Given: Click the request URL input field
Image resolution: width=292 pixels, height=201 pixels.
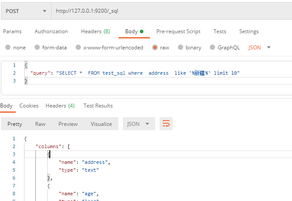Looking at the screenshot, I should [x=170, y=11].
